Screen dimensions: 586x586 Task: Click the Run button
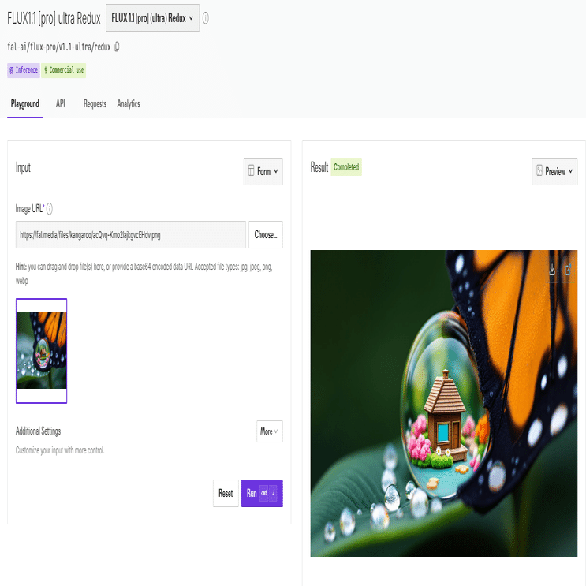[x=262, y=493]
